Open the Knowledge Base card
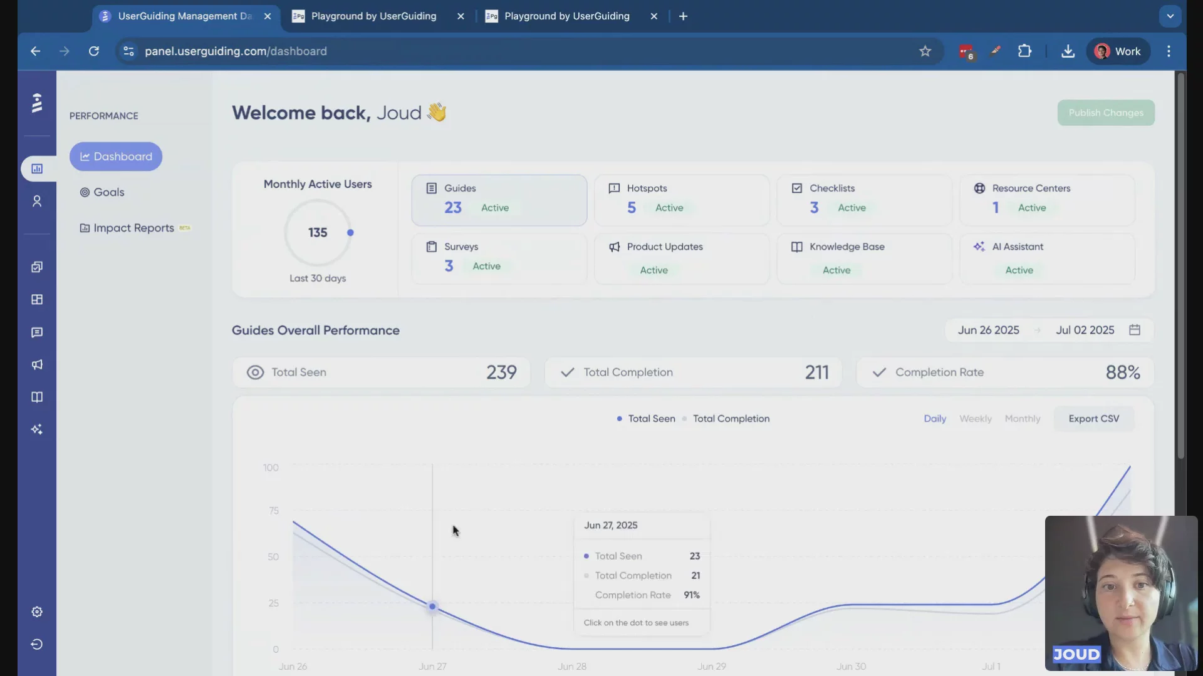 [x=865, y=259]
